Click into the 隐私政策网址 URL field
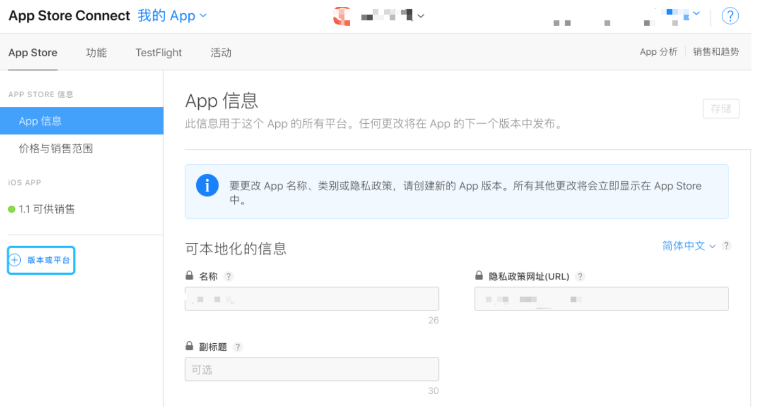This screenshot has height=407, width=760. pyautogui.click(x=602, y=299)
